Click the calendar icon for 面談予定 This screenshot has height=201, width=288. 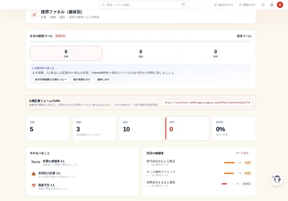pyautogui.click(x=34, y=185)
